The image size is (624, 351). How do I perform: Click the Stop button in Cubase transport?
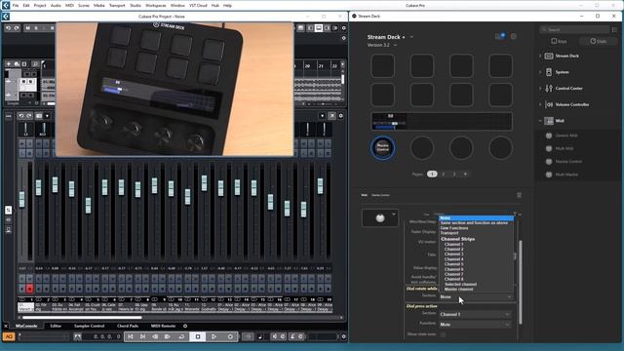198,336
